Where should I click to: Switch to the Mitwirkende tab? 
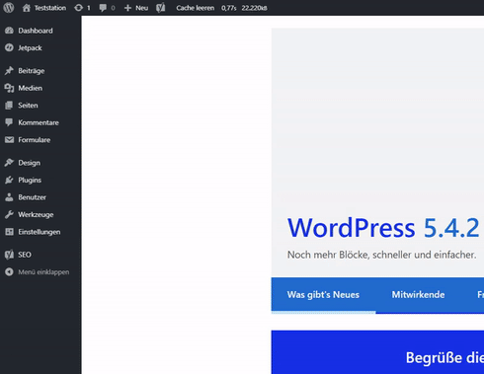(418, 295)
